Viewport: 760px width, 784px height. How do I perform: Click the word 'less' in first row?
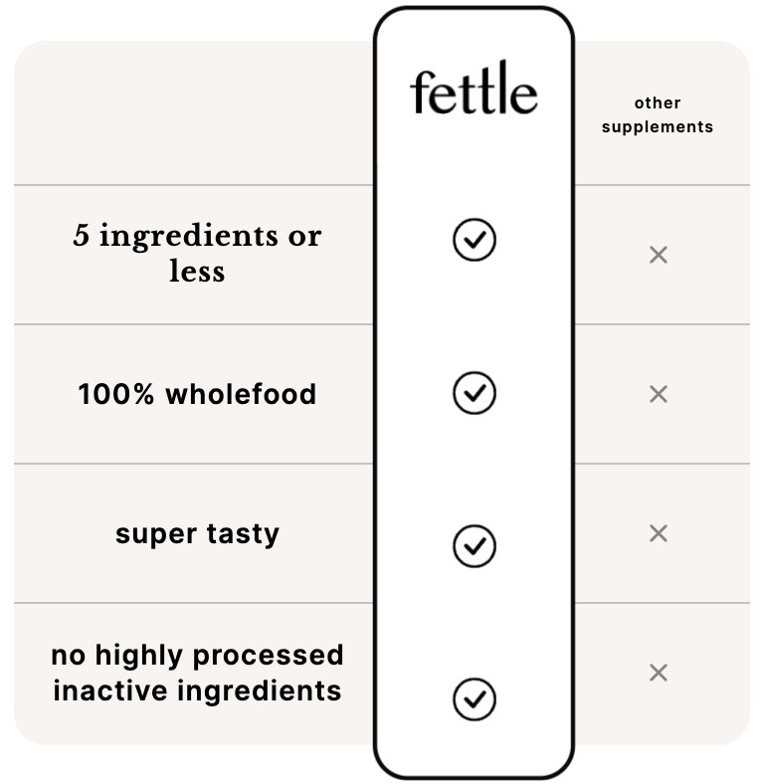pos(197,271)
